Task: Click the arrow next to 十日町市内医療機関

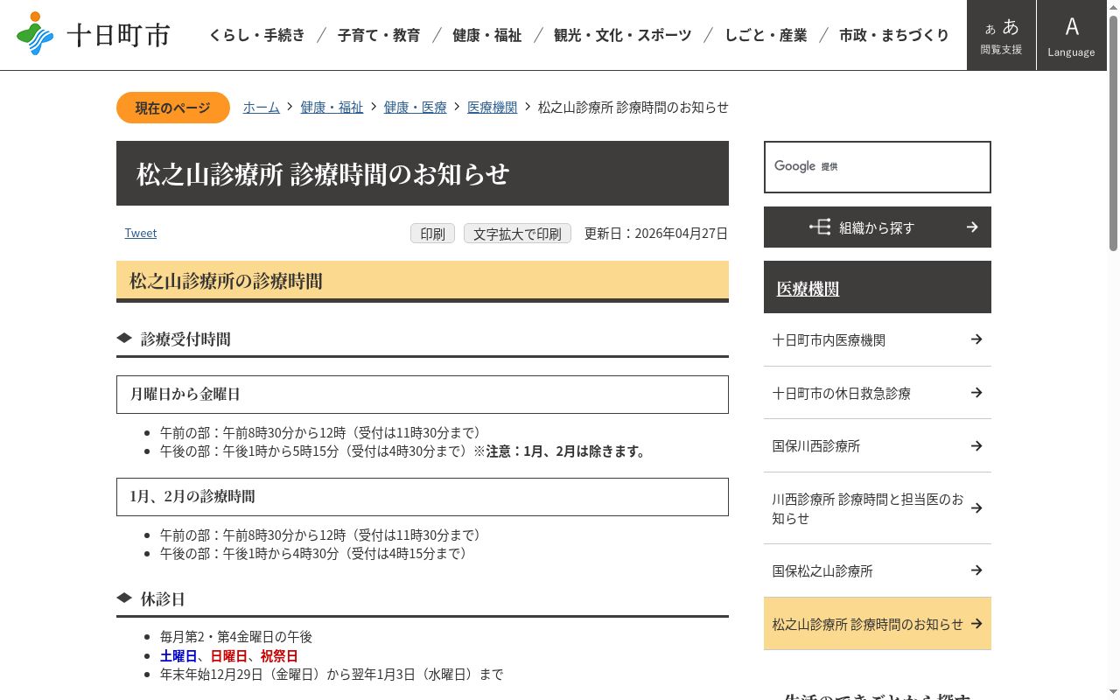Action: tap(976, 339)
